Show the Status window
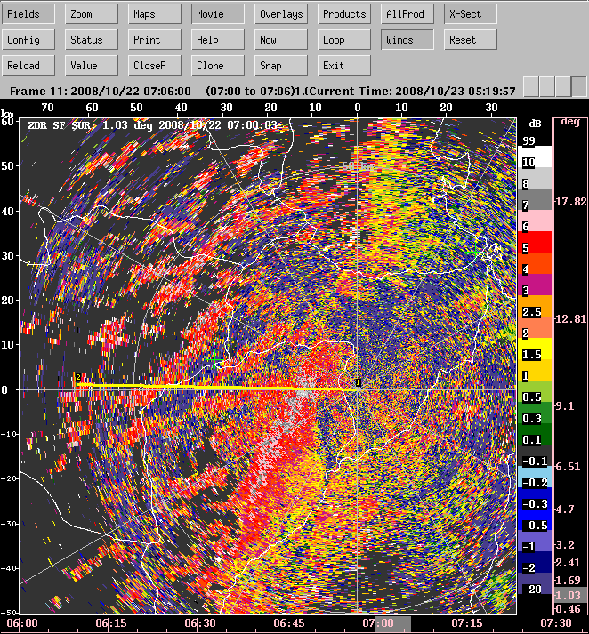Viewport: 589px width, 634px height. [92, 40]
